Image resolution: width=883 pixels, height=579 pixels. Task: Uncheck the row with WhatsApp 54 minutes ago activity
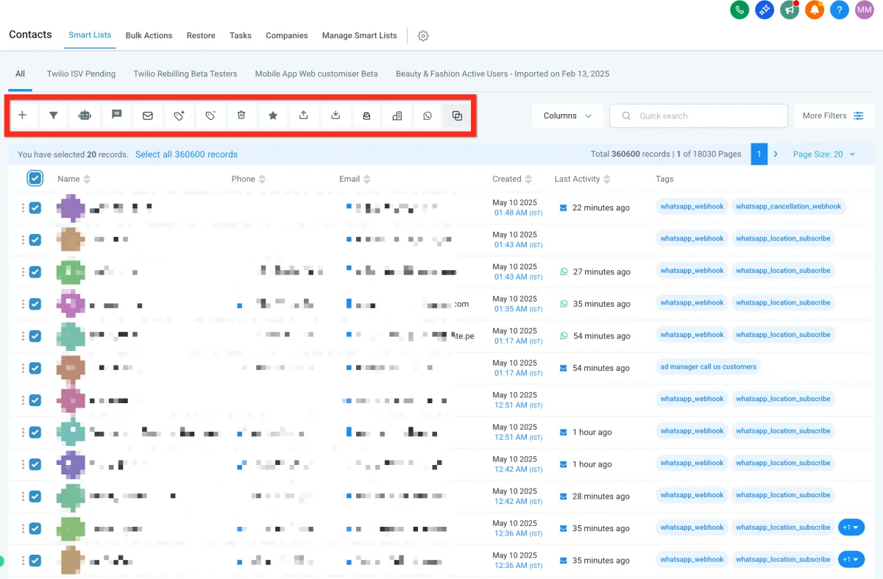tap(35, 335)
